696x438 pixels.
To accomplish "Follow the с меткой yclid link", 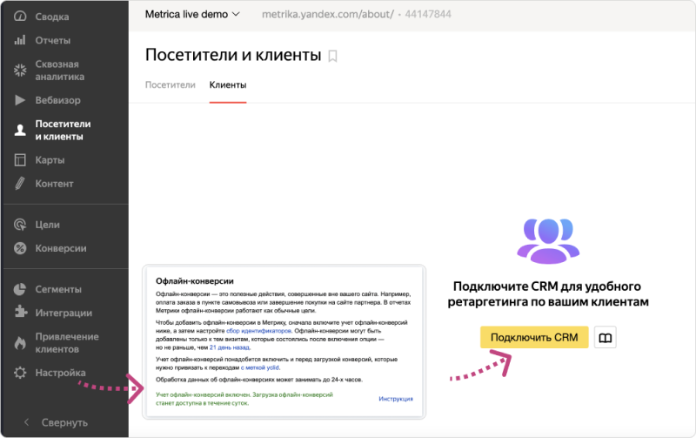I will 260,367.
